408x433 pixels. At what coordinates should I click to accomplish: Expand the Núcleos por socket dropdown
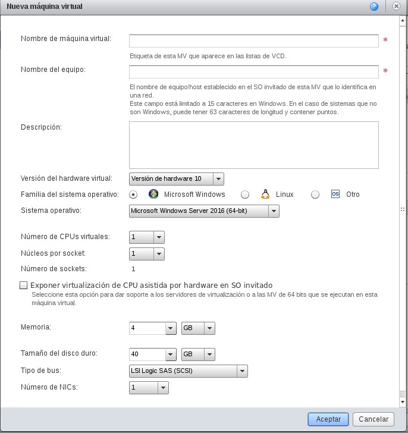click(x=159, y=254)
